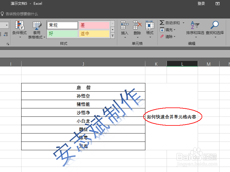Expand the Format (格式) dropdown arrow
The width and height of the screenshot is (230, 172).
coord(150,37)
